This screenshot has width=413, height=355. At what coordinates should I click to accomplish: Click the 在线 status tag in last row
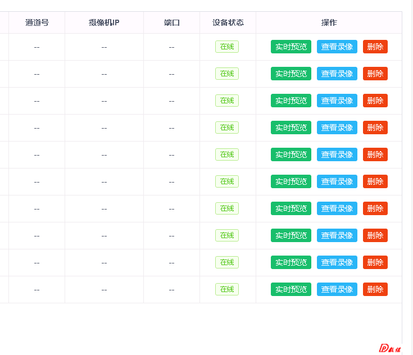point(227,289)
